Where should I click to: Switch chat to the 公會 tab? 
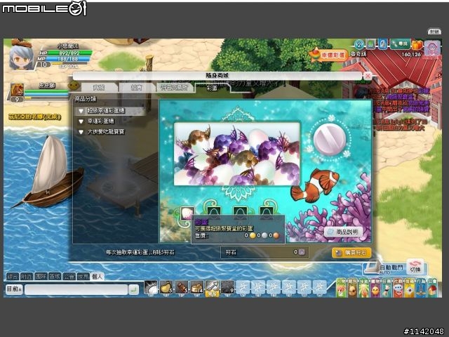point(69,277)
